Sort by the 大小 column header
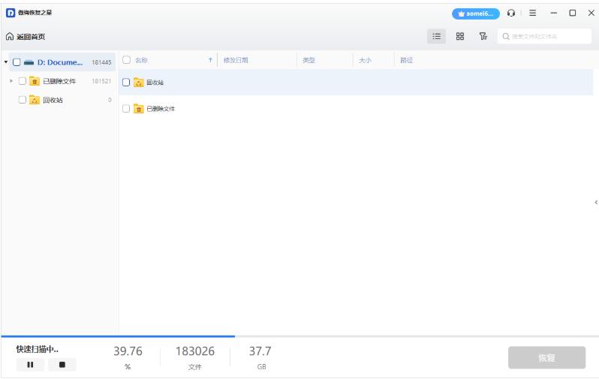Image resolution: width=599 pixels, height=379 pixels. (x=366, y=60)
